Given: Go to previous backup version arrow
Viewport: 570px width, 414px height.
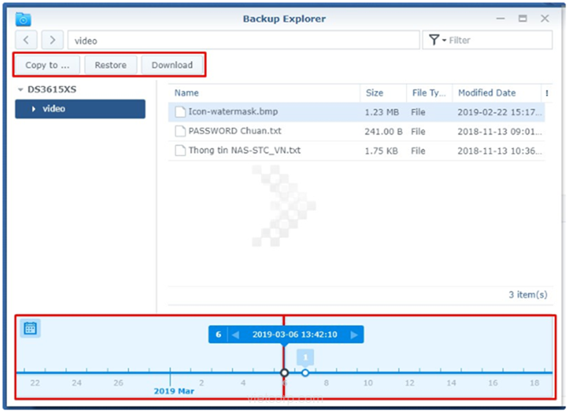Looking at the screenshot, I should [236, 335].
